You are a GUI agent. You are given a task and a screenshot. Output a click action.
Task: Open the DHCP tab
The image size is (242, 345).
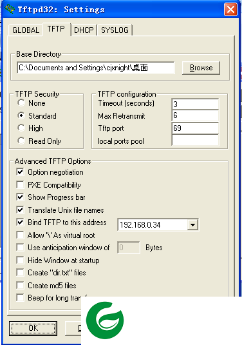(x=84, y=30)
